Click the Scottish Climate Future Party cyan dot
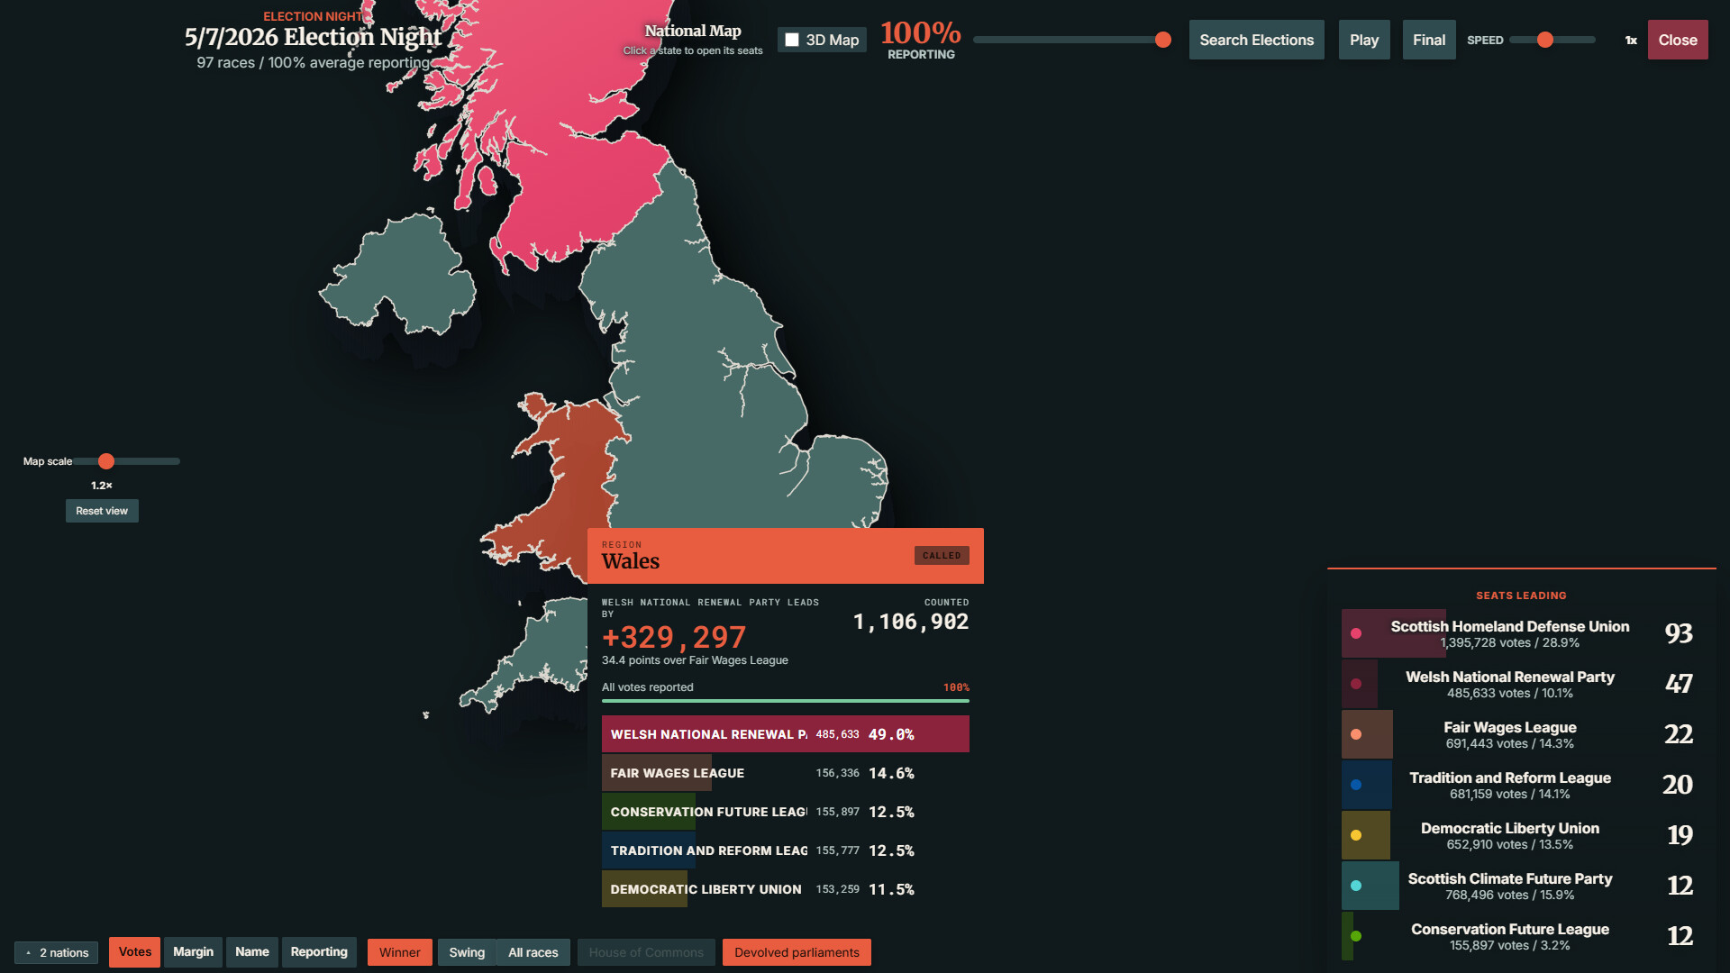The height and width of the screenshot is (973, 1730). 1356,886
